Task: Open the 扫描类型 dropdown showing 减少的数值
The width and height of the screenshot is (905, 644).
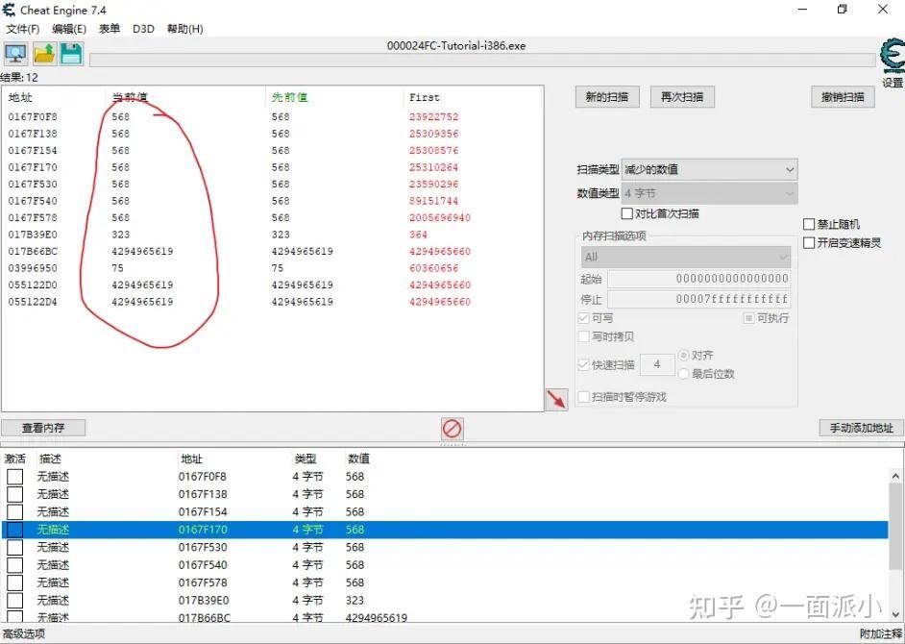Action: 709,170
